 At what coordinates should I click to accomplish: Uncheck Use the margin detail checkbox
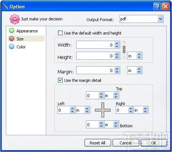coord(60,80)
